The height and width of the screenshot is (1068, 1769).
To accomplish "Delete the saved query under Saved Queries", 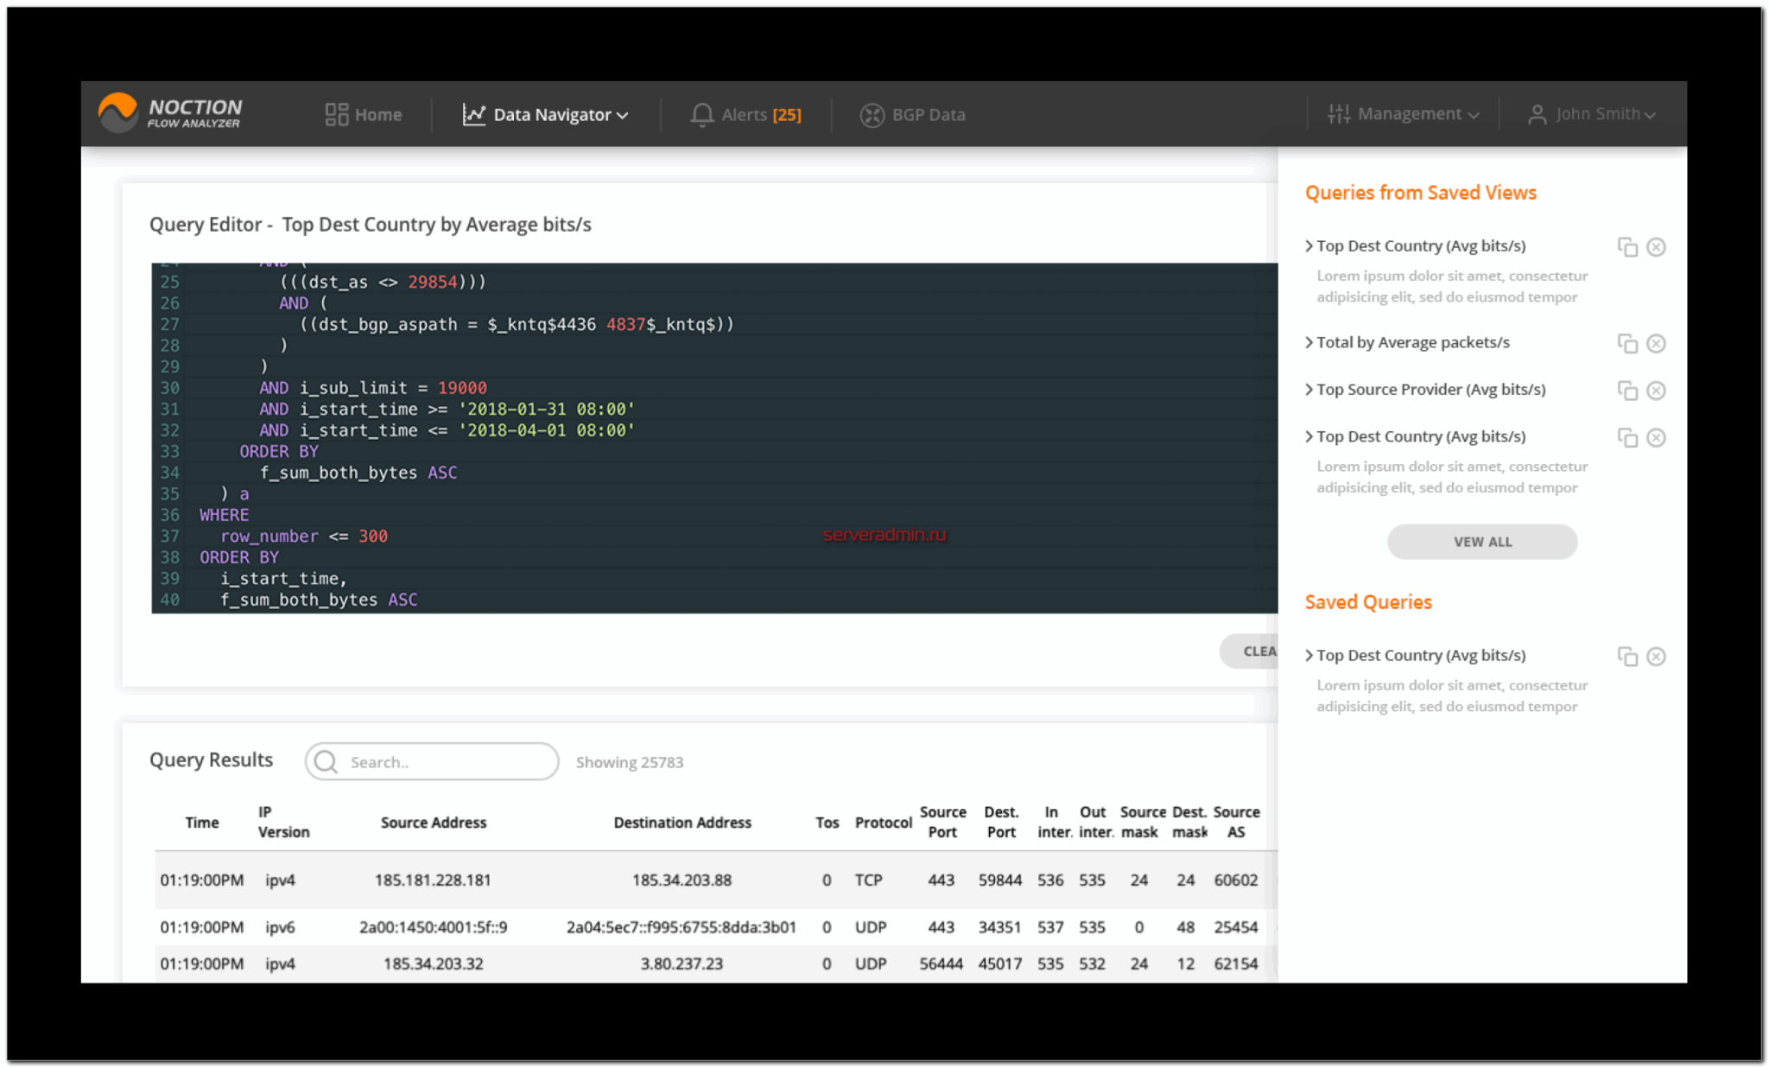I will tap(1657, 657).
